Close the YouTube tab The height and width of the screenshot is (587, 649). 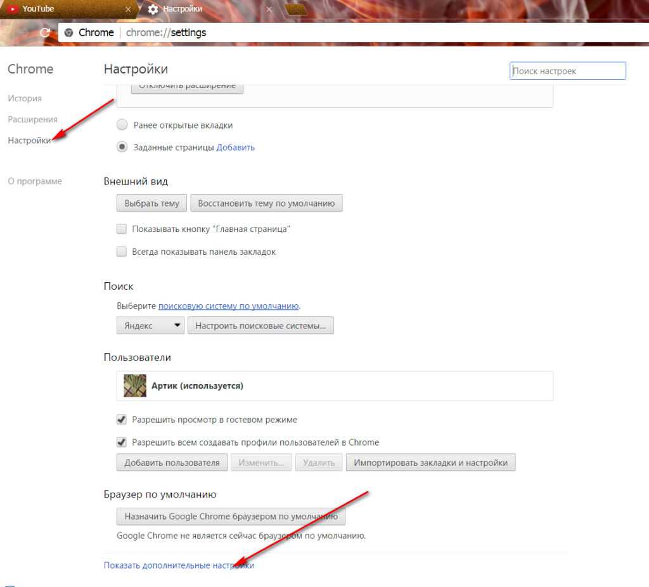(x=129, y=10)
